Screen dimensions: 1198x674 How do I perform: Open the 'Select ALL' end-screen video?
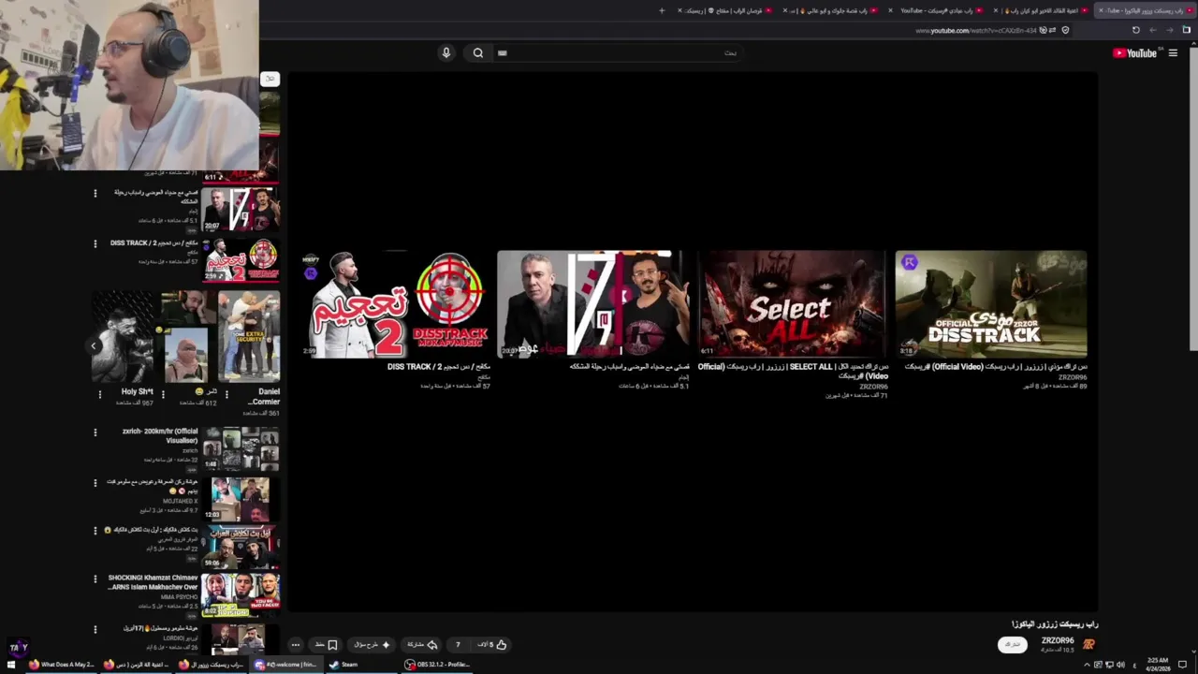(x=792, y=304)
